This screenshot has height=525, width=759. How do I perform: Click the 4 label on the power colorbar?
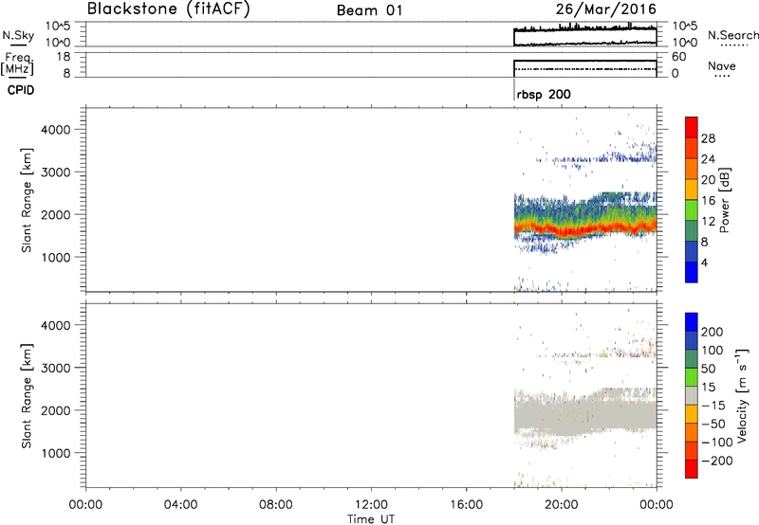pyautogui.click(x=704, y=262)
